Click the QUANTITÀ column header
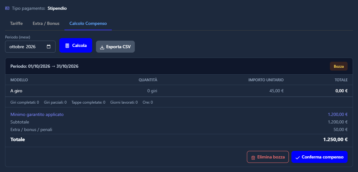 148,80
